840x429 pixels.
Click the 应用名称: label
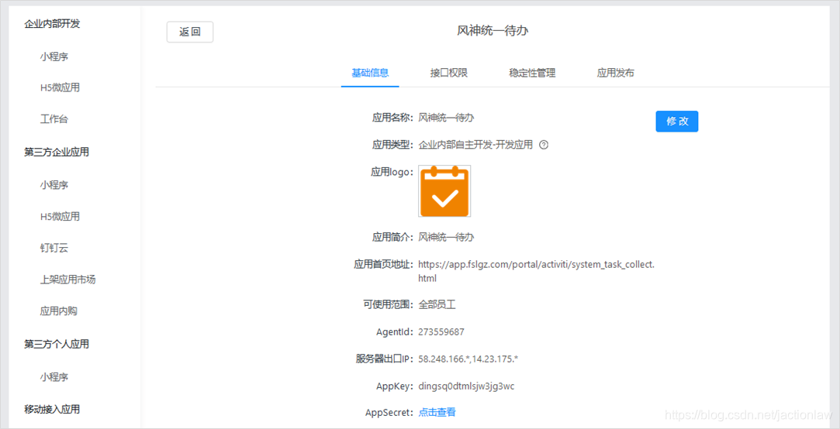point(393,117)
